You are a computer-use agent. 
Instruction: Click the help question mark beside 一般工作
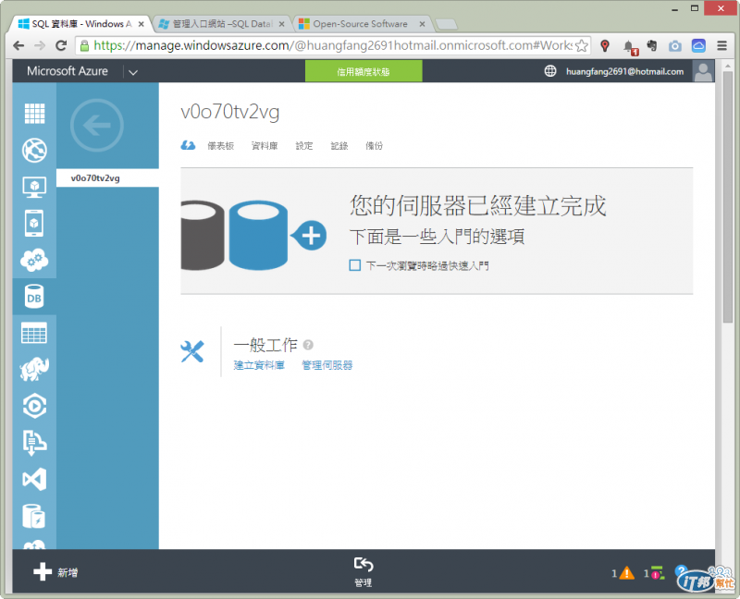coord(308,345)
